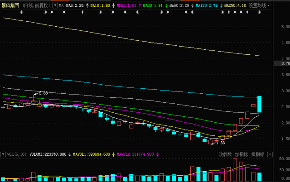290x182 pixels.
Task: Click the rightmost star info marker
Action: tap(260, 12)
